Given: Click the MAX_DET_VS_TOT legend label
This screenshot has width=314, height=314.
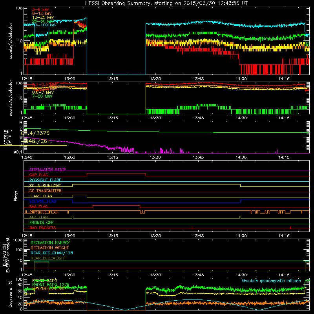Looking at the screenshot, I should (x=48, y=288).
